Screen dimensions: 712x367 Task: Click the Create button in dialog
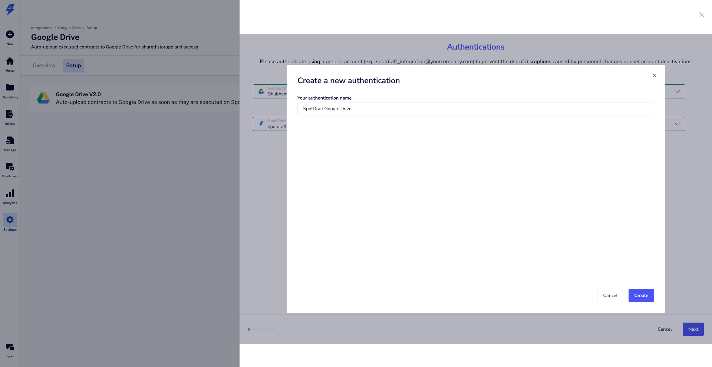click(x=641, y=296)
